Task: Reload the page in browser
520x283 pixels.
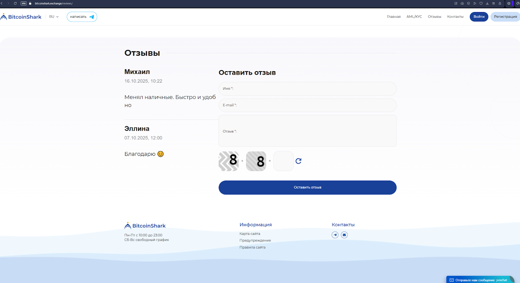Action: (x=15, y=3)
